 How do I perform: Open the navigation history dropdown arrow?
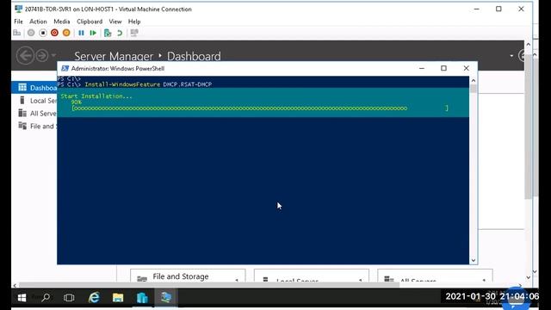click(53, 55)
